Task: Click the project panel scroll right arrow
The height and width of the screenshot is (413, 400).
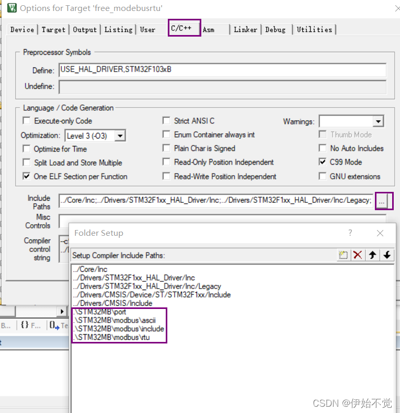Action: pyautogui.click(x=62, y=312)
